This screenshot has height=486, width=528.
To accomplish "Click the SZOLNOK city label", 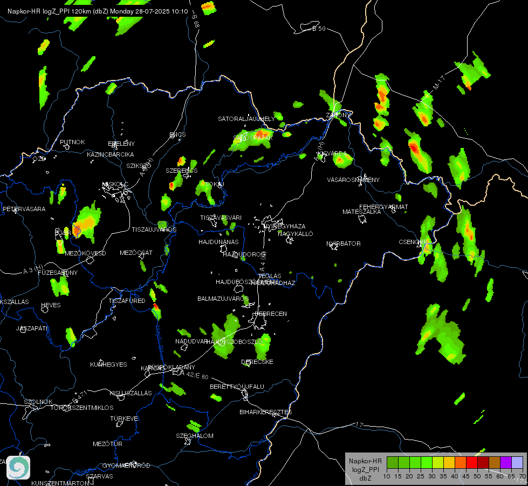I will (x=38, y=402).
